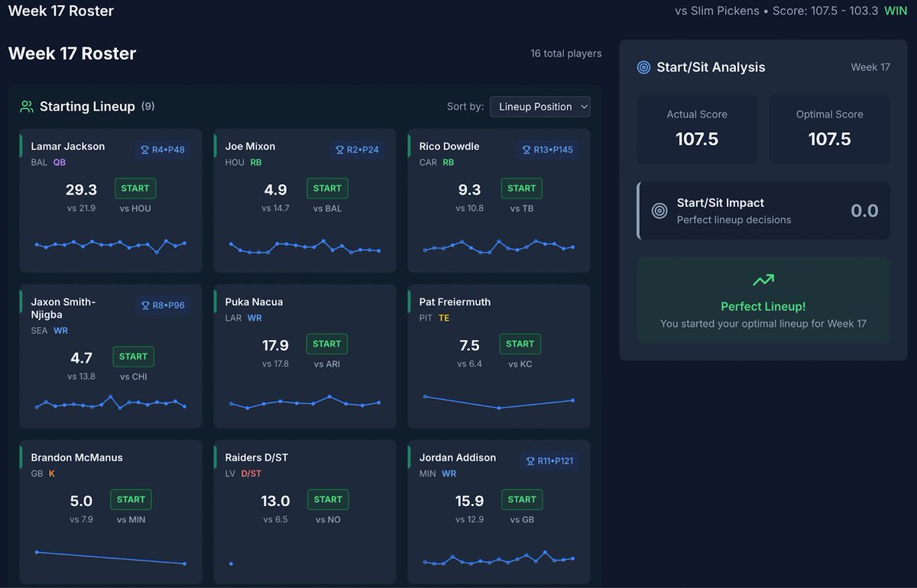The width and height of the screenshot is (917, 588).
Task: Select the Joe Mixon player name
Action: 250,147
